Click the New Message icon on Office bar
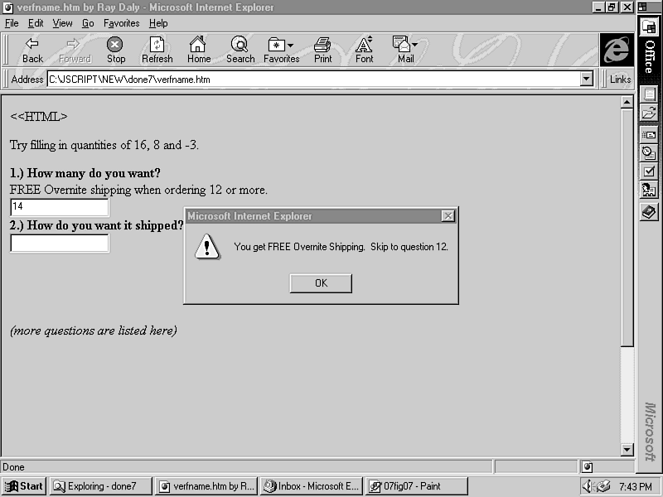 649,135
